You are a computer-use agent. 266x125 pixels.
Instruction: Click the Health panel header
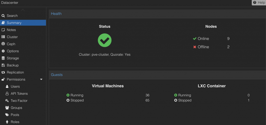tap(157, 14)
